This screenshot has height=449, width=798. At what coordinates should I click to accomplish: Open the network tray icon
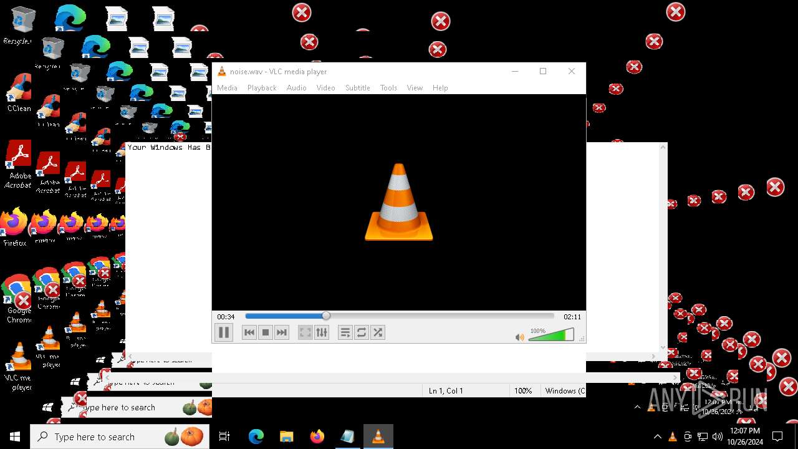702,437
